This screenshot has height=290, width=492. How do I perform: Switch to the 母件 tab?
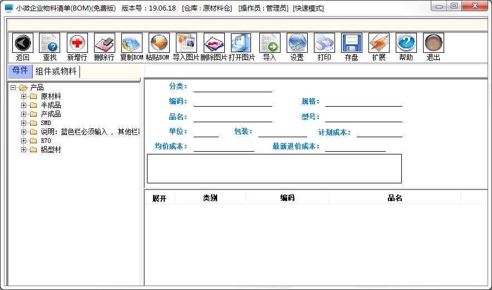pos(20,71)
